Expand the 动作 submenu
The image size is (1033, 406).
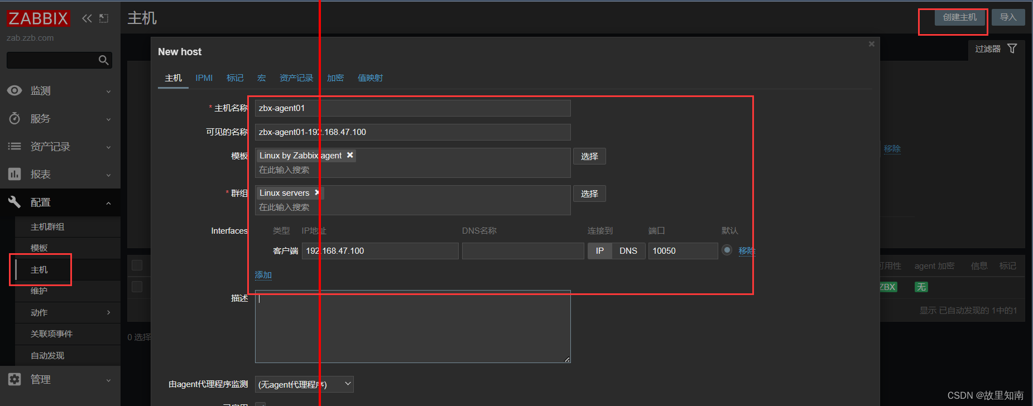(108, 312)
